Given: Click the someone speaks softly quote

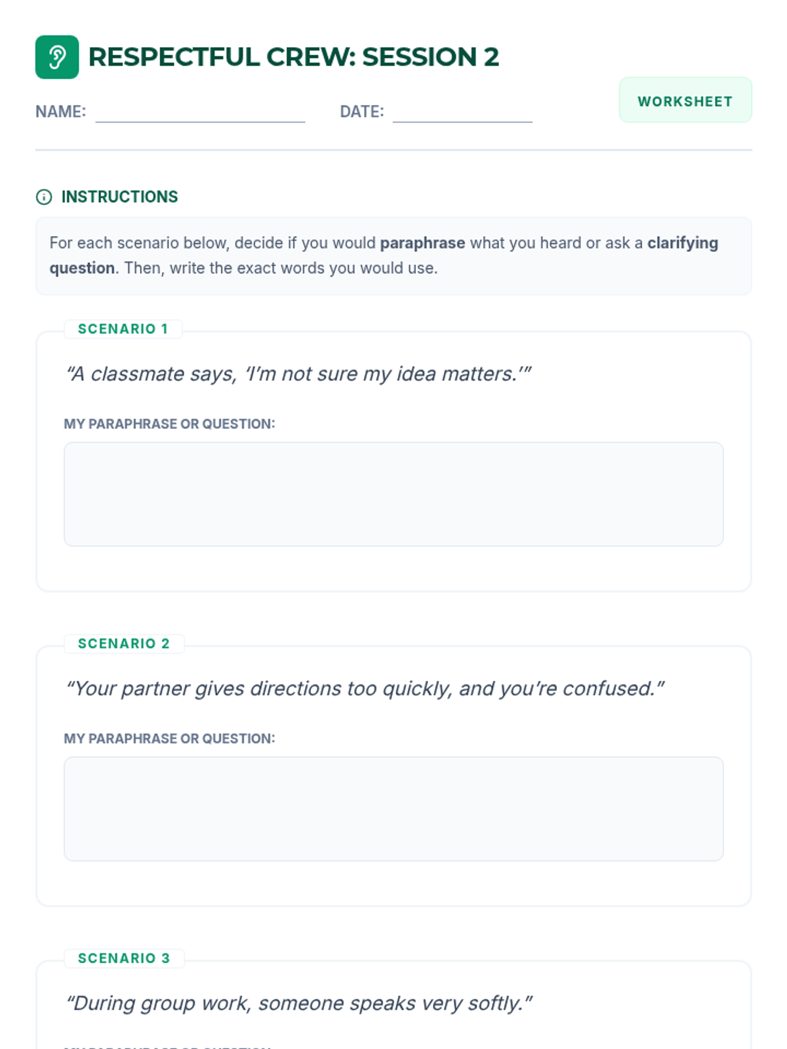Looking at the screenshot, I should [x=300, y=1003].
